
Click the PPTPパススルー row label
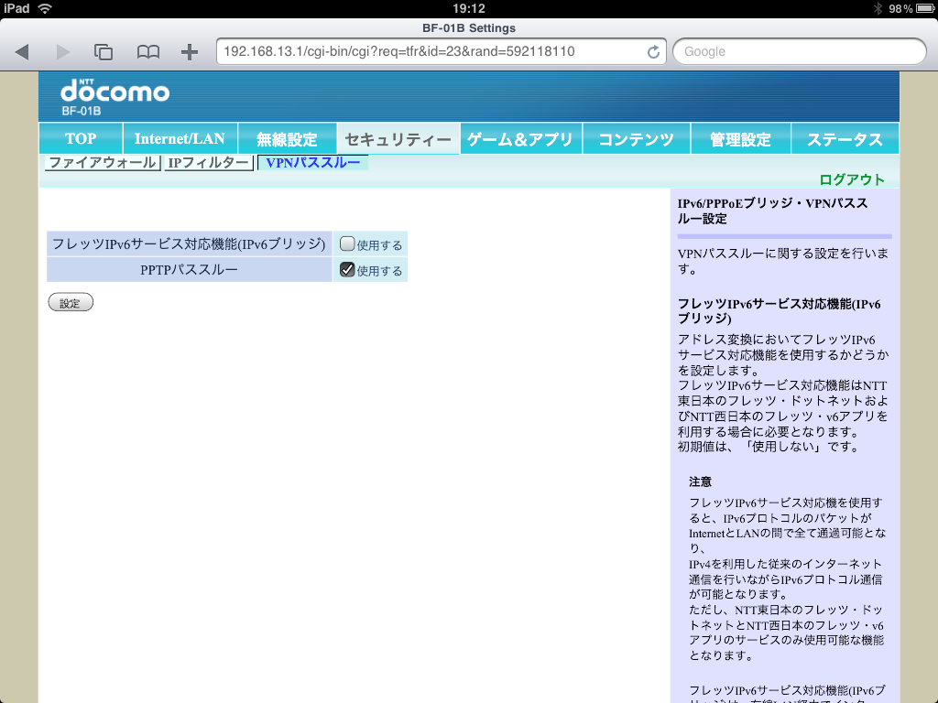point(189,270)
